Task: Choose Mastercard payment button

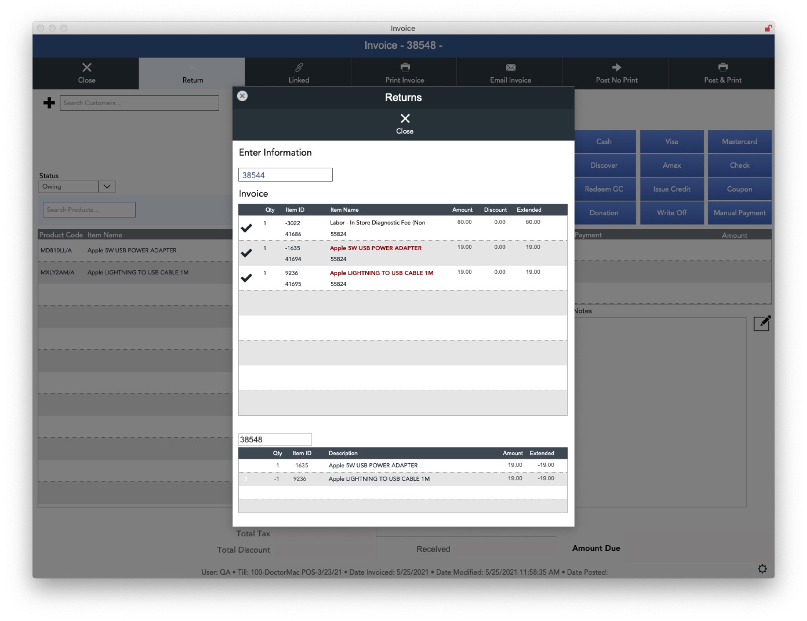Action: tap(739, 141)
